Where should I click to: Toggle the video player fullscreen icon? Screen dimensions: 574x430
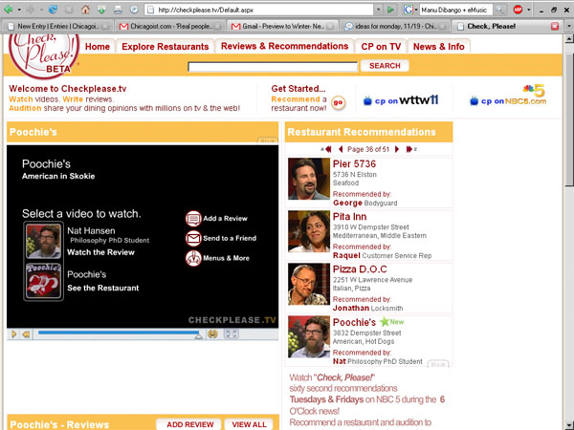point(231,333)
